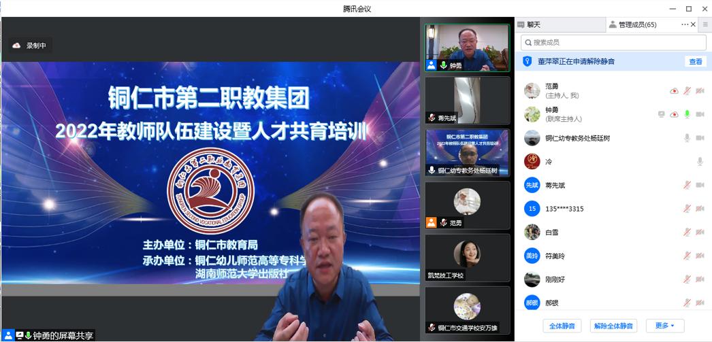Click 钟勇's avatar in member list
712x342 pixels.
pyautogui.click(x=532, y=114)
